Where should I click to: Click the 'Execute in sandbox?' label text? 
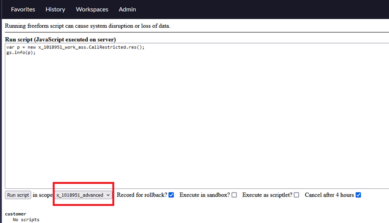pos(204,195)
